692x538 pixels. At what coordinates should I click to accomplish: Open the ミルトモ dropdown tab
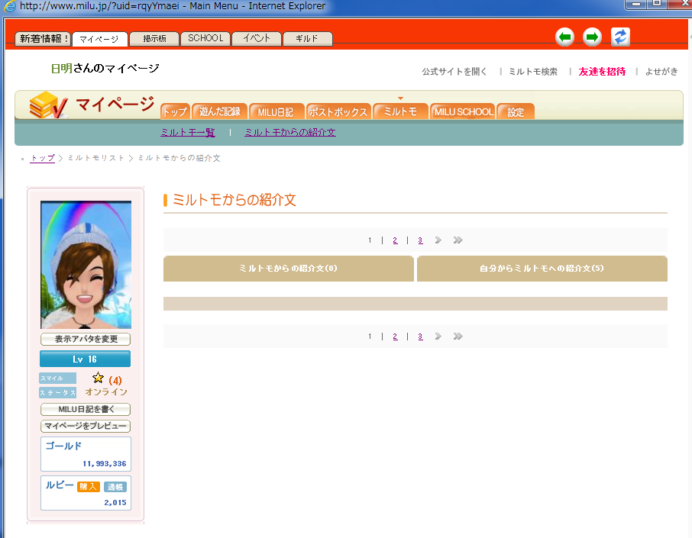400,111
